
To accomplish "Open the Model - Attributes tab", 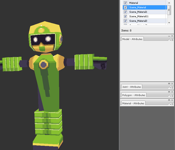I will pyautogui.click(x=132, y=39).
